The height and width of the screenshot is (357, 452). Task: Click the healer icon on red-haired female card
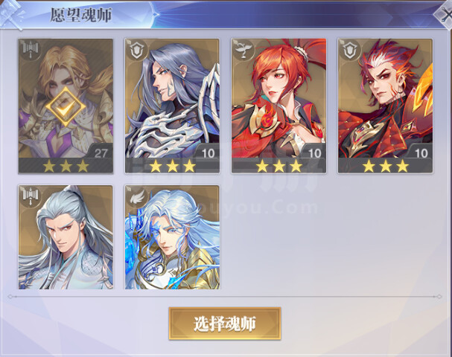tap(243, 51)
